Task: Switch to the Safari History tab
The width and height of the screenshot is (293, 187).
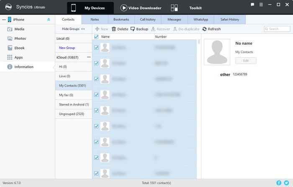Action: click(x=230, y=19)
